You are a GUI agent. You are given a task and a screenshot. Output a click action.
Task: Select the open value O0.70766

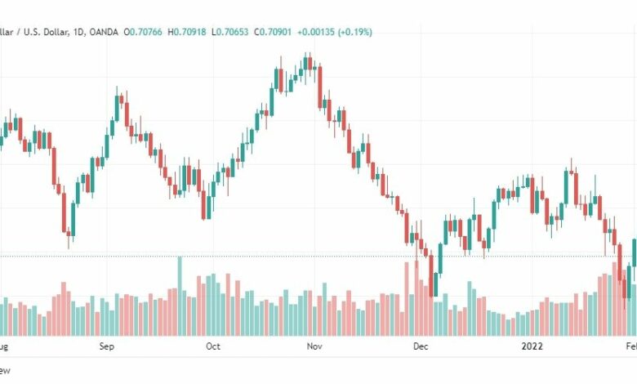pyautogui.click(x=143, y=32)
